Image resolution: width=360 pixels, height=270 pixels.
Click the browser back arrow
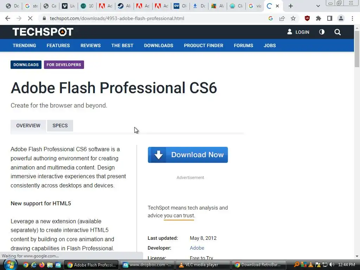point(8,18)
